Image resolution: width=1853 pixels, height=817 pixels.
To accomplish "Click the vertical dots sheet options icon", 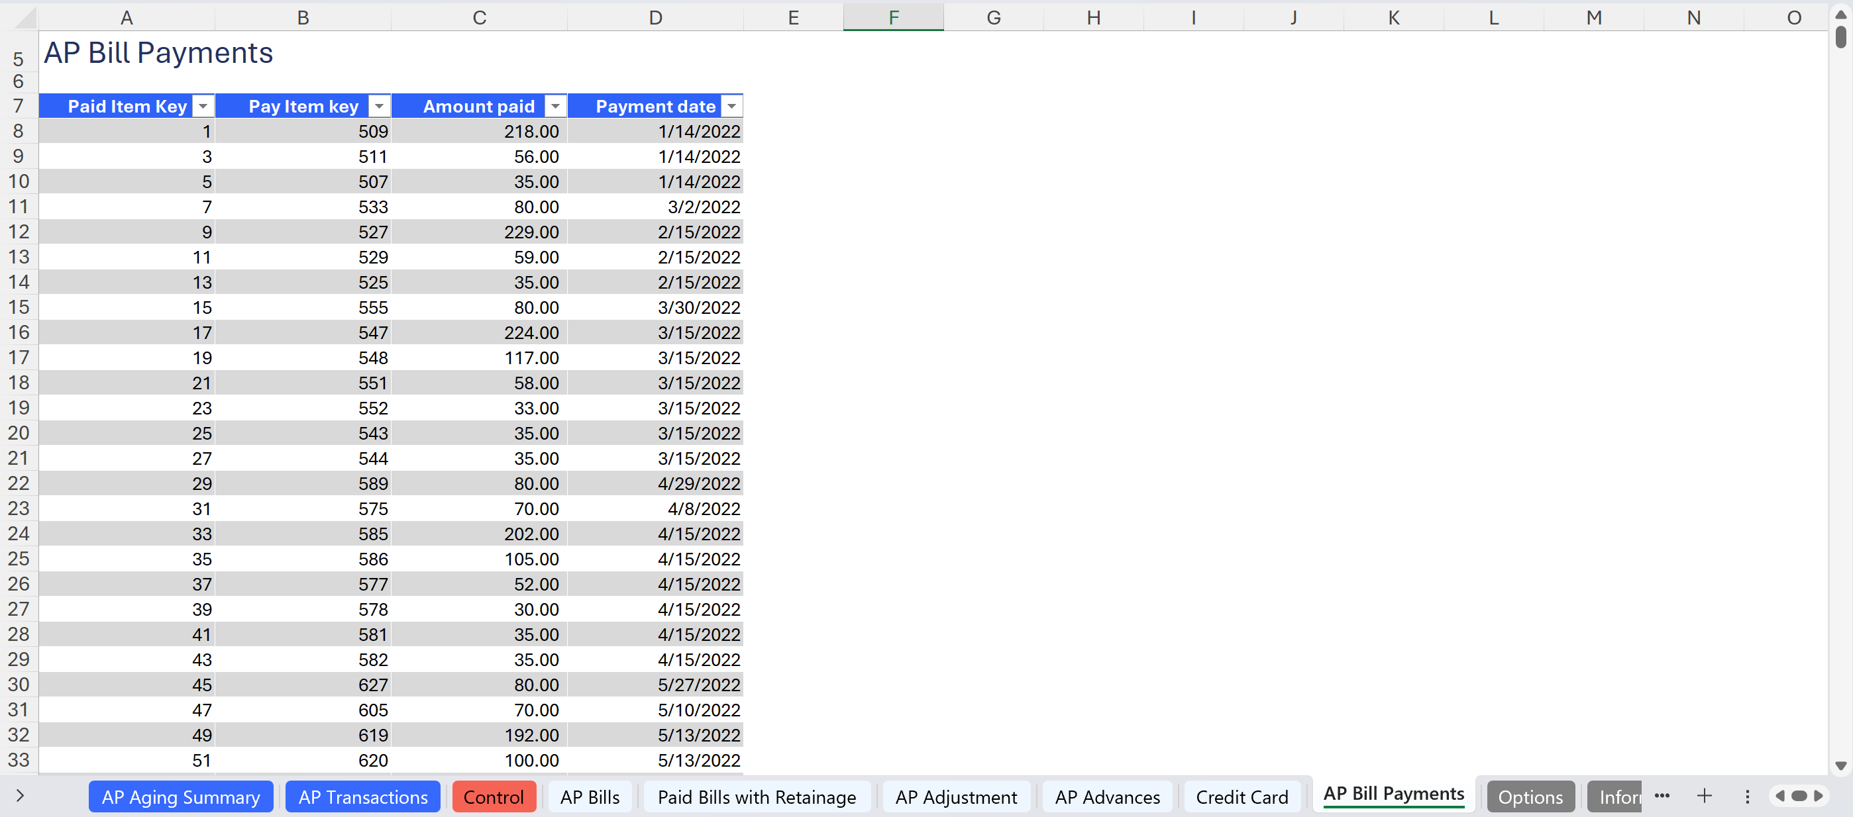I will [x=1747, y=796].
